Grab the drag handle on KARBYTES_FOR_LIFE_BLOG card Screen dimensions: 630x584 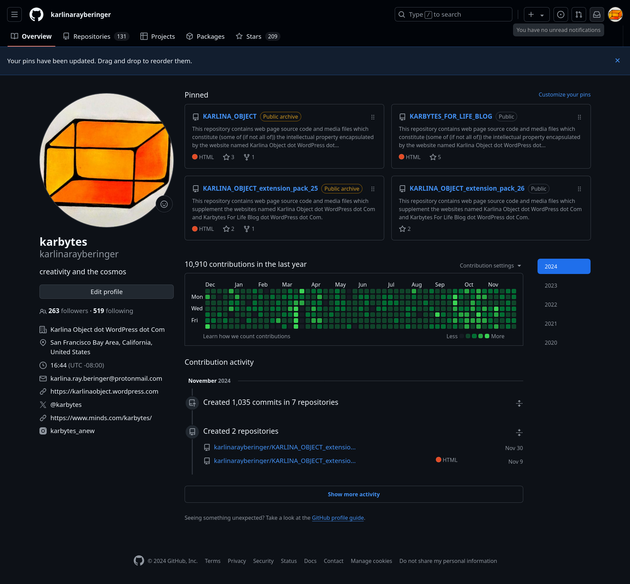[579, 117]
